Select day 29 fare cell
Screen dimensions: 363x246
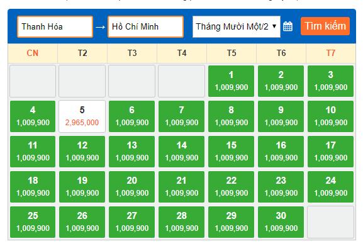[231, 222]
